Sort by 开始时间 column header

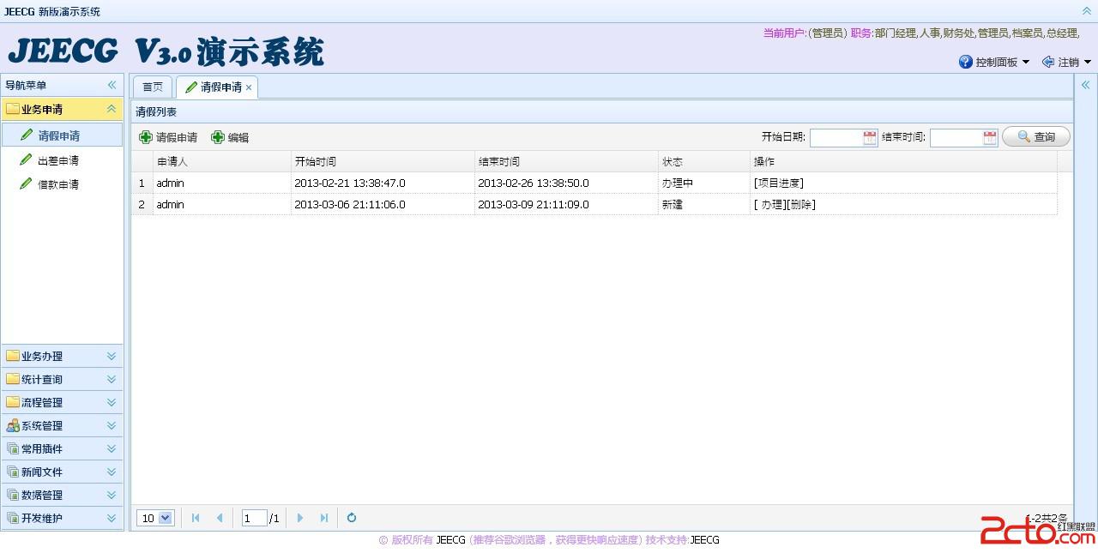point(383,161)
